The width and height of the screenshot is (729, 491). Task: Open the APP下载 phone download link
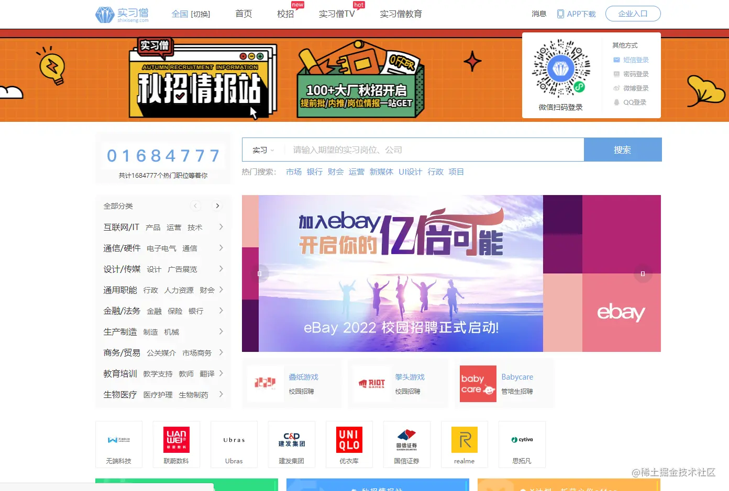576,14
